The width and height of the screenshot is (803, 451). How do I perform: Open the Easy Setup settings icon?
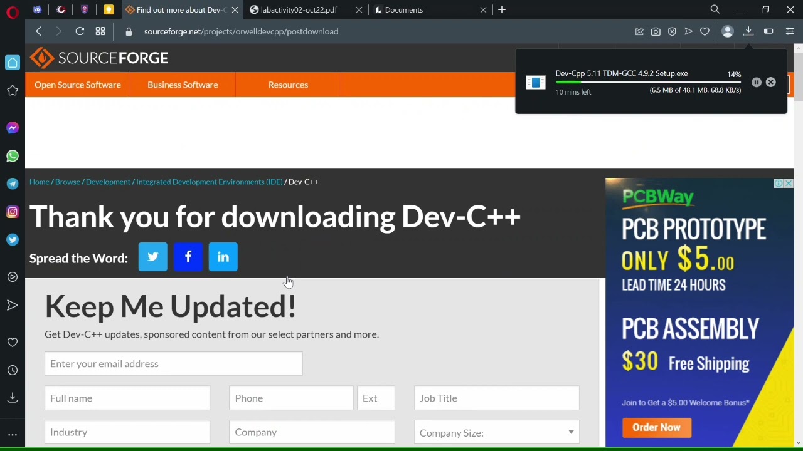click(x=790, y=31)
